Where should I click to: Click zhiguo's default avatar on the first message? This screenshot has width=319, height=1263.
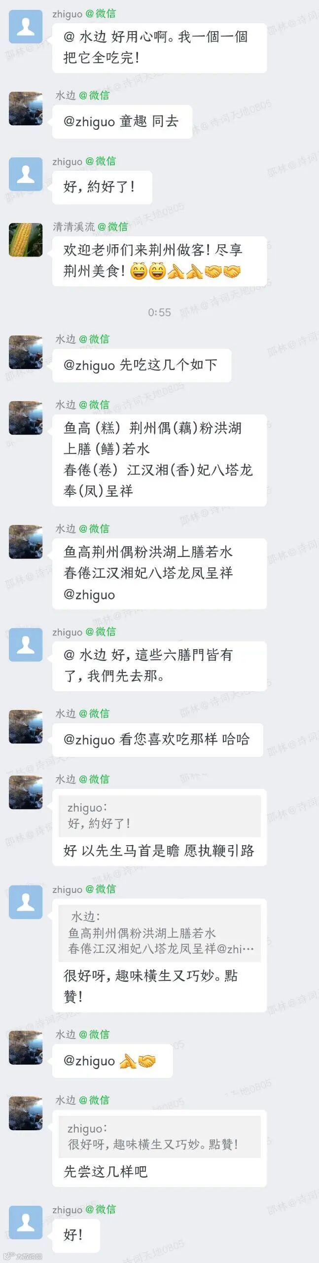26,27
